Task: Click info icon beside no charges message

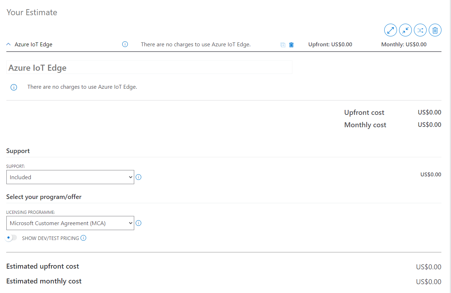Action: [x=14, y=87]
